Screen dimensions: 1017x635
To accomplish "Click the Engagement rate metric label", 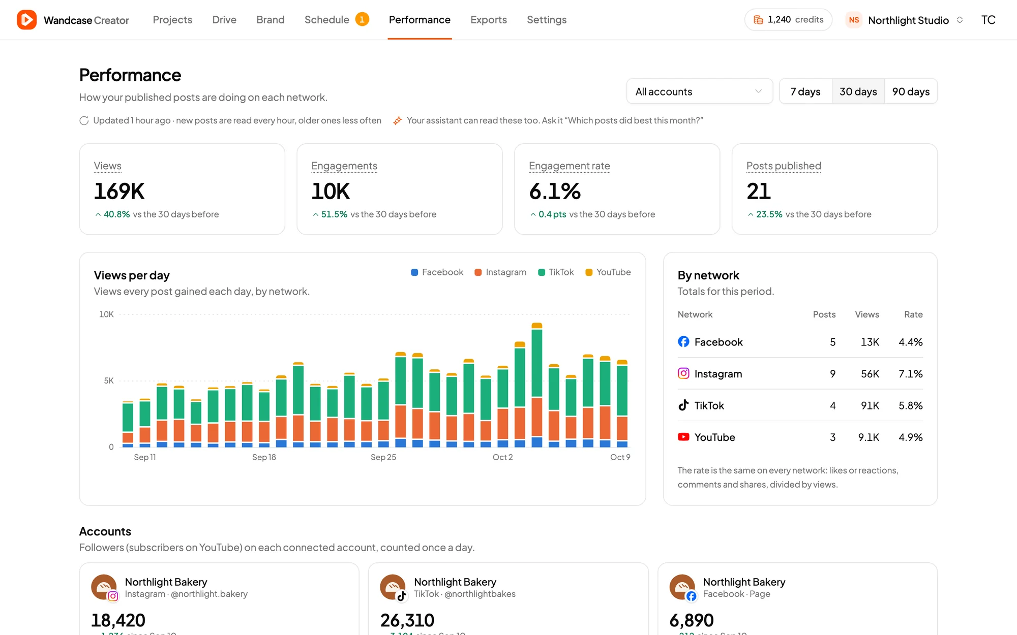I will coord(570,166).
